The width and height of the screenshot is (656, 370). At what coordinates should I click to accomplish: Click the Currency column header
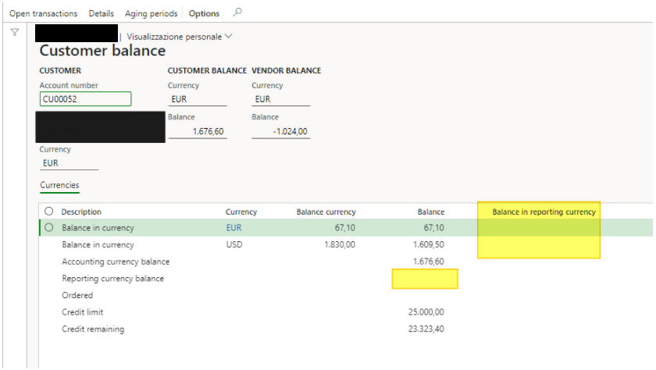click(241, 212)
